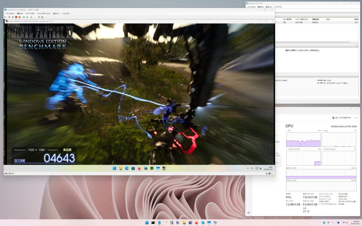Click the 稼働時間 column header in Hyper-V Manager

(315, 19)
